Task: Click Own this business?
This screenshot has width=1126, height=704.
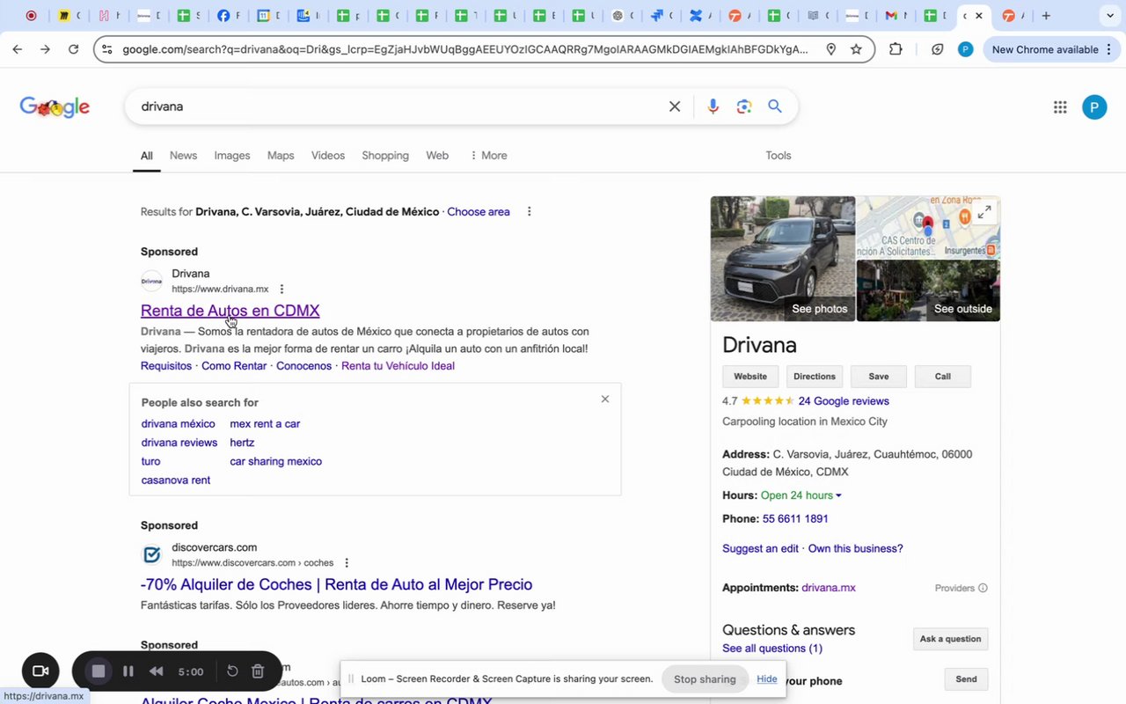Action: pos(856,549)
